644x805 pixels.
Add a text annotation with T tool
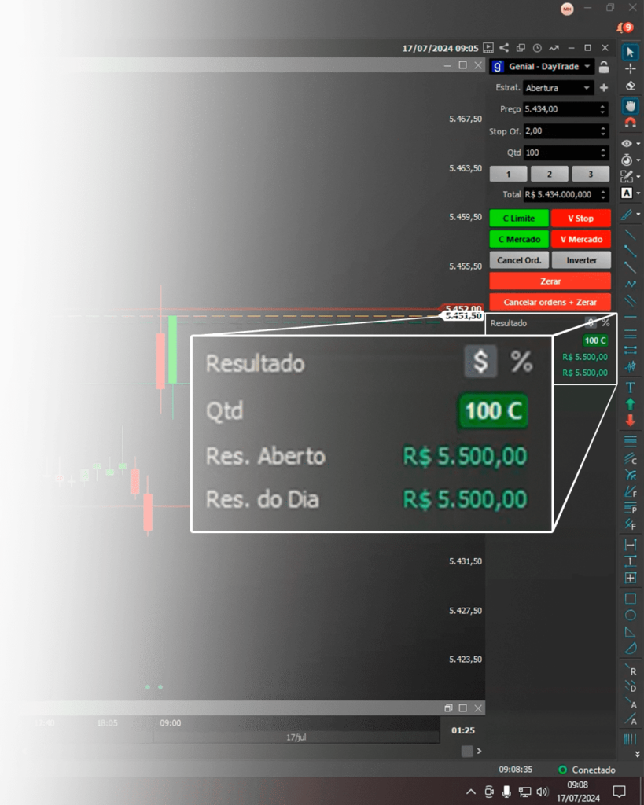(630, 387)
